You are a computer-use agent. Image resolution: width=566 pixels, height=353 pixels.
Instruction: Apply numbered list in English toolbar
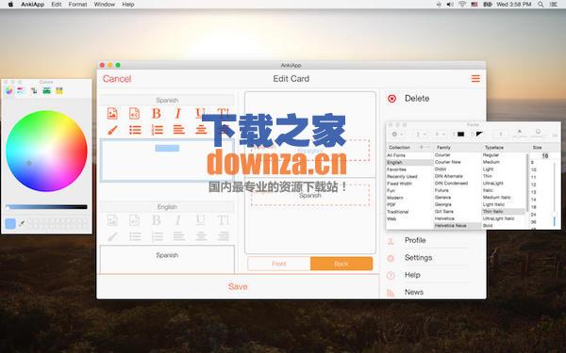pos(157,236)
